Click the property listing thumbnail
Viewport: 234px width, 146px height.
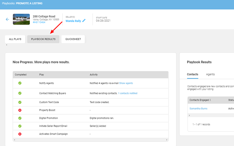[x=21, y=19]
